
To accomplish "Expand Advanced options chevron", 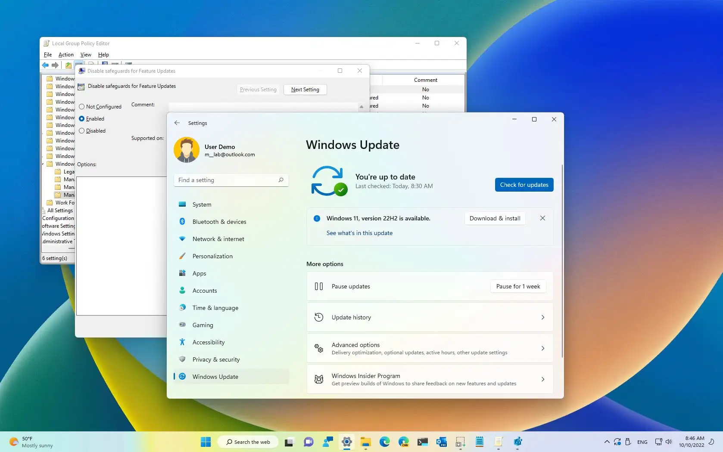I will (x=543, y=348).
